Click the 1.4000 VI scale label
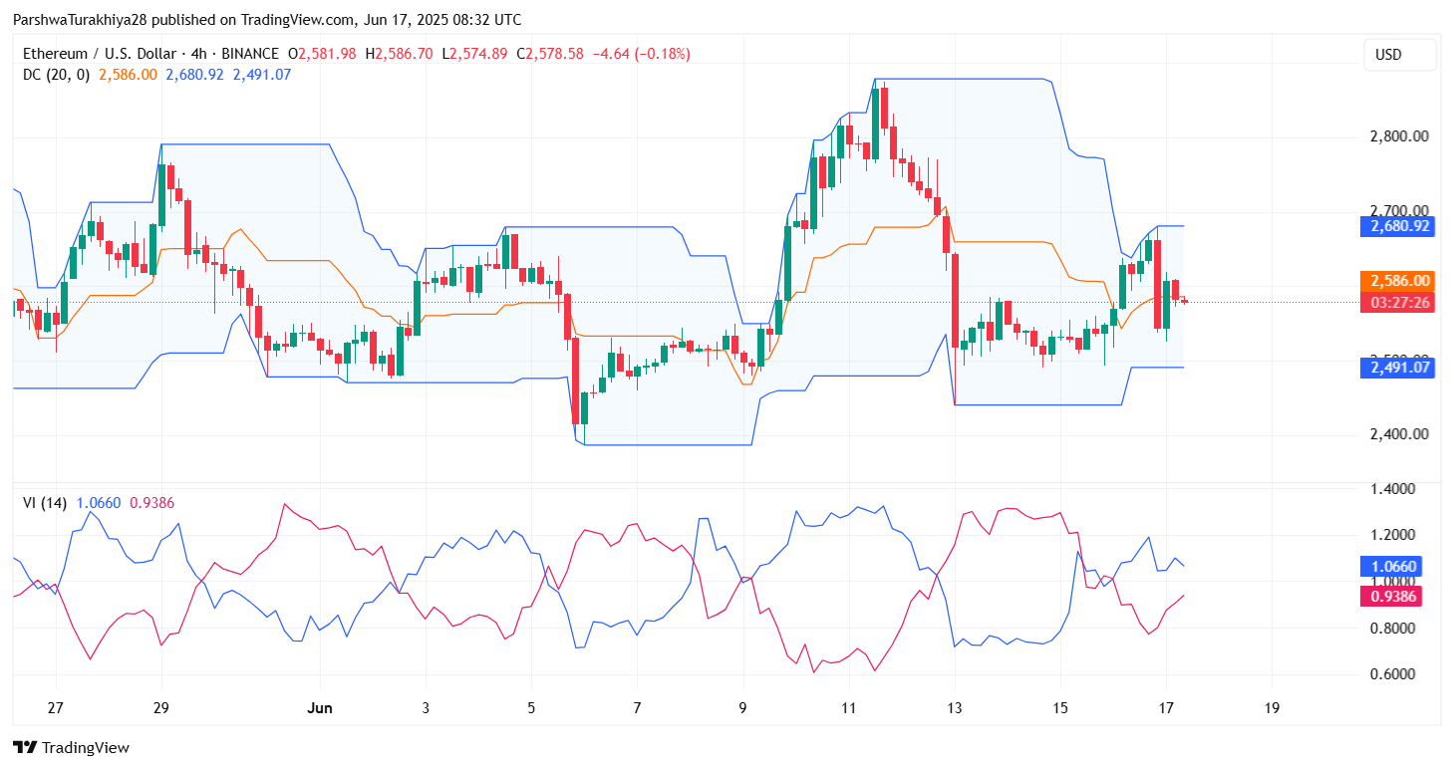This screenshot has width=1454, height=769. 1394,489
